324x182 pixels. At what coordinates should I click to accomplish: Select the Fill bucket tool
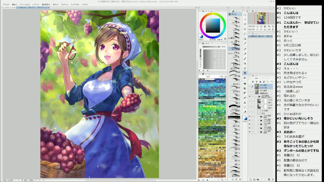(x=245, y=84)
